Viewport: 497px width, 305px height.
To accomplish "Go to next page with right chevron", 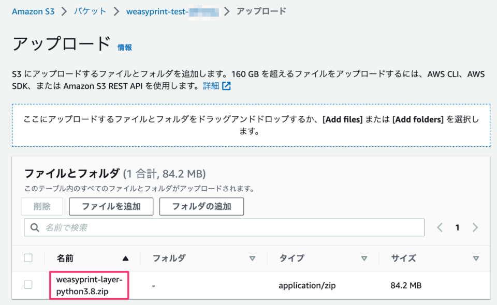I will pyautogui.click(x=475, y=227).
